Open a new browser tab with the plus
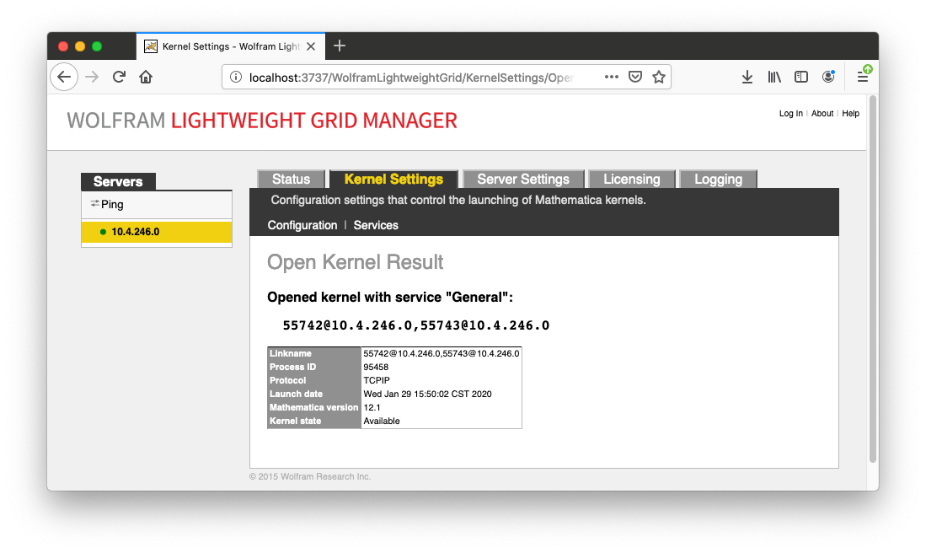This screenshot has width=926, height=553. click(340, 46)
